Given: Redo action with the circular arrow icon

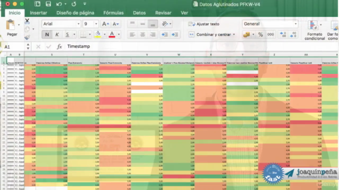Looking at the screenshot, I should click(x=74, y=4).
